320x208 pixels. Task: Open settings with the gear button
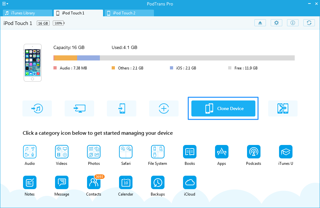[x=276, y=23]
